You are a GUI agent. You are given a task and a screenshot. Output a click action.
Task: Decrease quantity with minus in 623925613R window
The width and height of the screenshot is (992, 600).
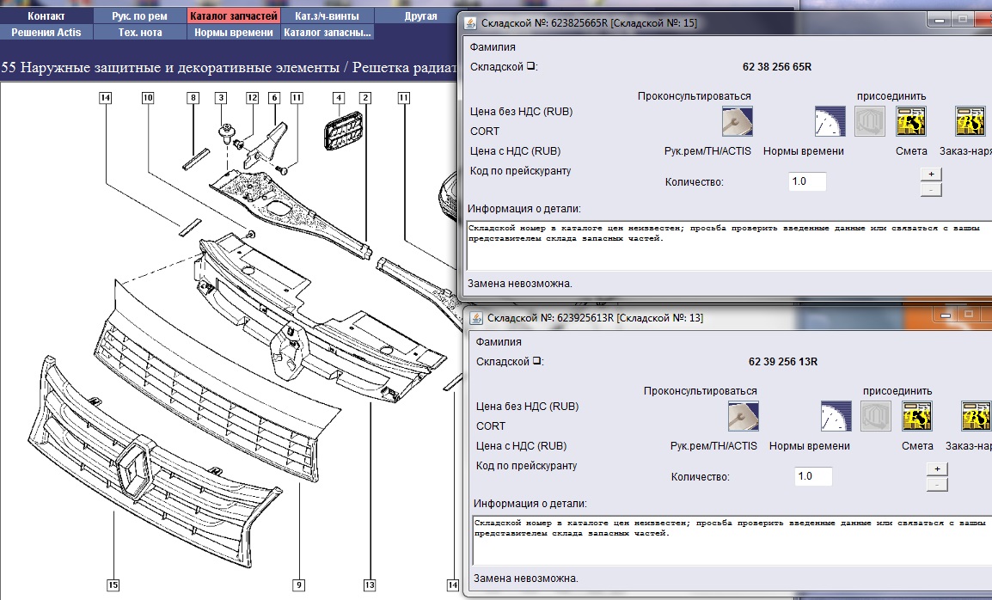[x=937, y=484]
